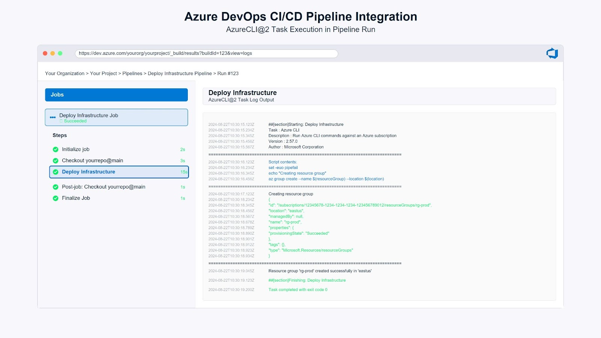This screenshot has width=601, height=338.
Task: Collapse the Steps list
Action: click(x=59, y=135)
